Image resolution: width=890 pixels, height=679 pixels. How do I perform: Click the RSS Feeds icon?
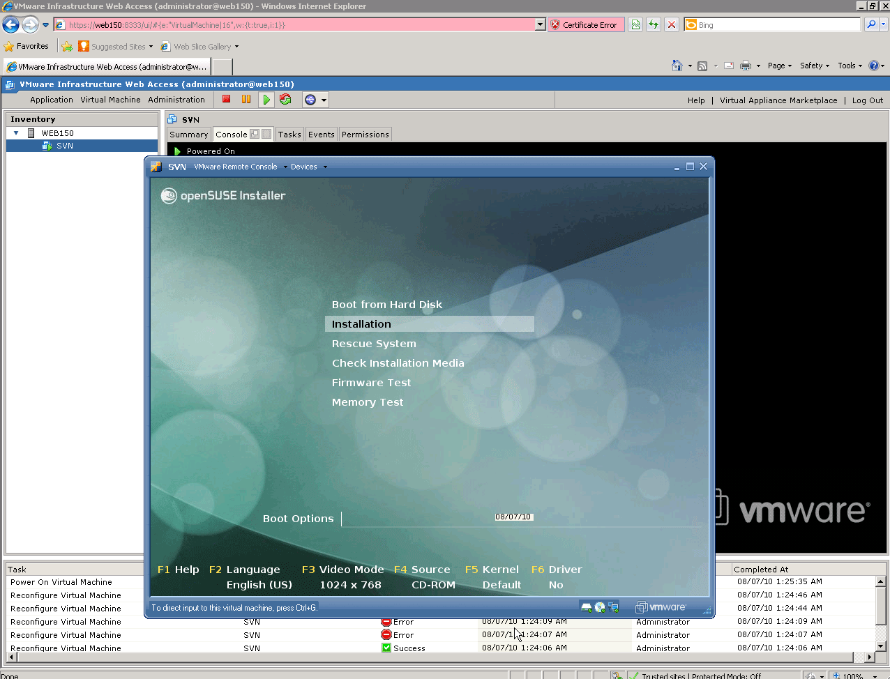[x=702, y=66]
